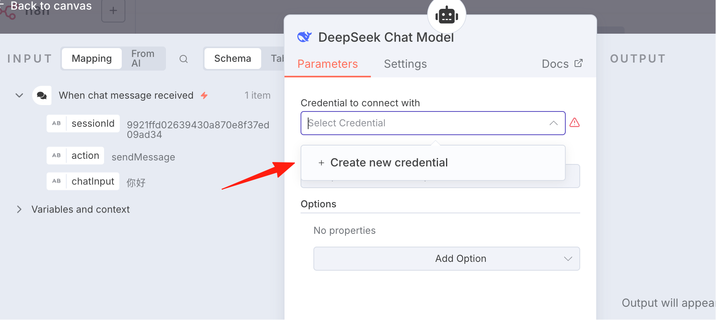Viewport: 716px width, 320px height.
Task: Click the Select Credential input field
Action: pos(433,123)
